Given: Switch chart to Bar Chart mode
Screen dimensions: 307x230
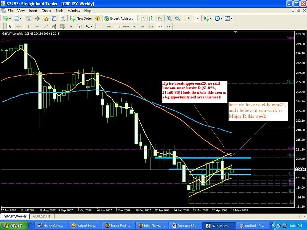Looking at the screenshot, I should (143, 18).
